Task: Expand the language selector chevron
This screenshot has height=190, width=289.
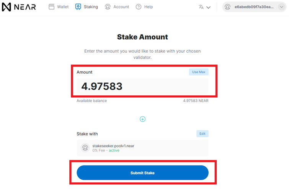Action: (208, 8)
